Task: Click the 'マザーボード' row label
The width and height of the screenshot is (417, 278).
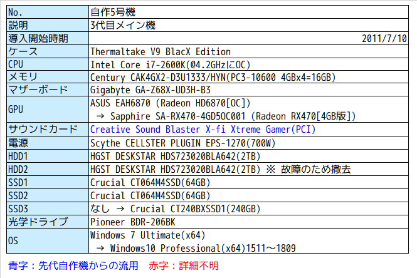Action: [x=48, y=90]
